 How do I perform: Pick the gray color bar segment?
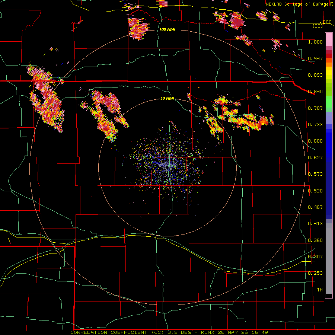pyautogui.click(x=329, y=259)
